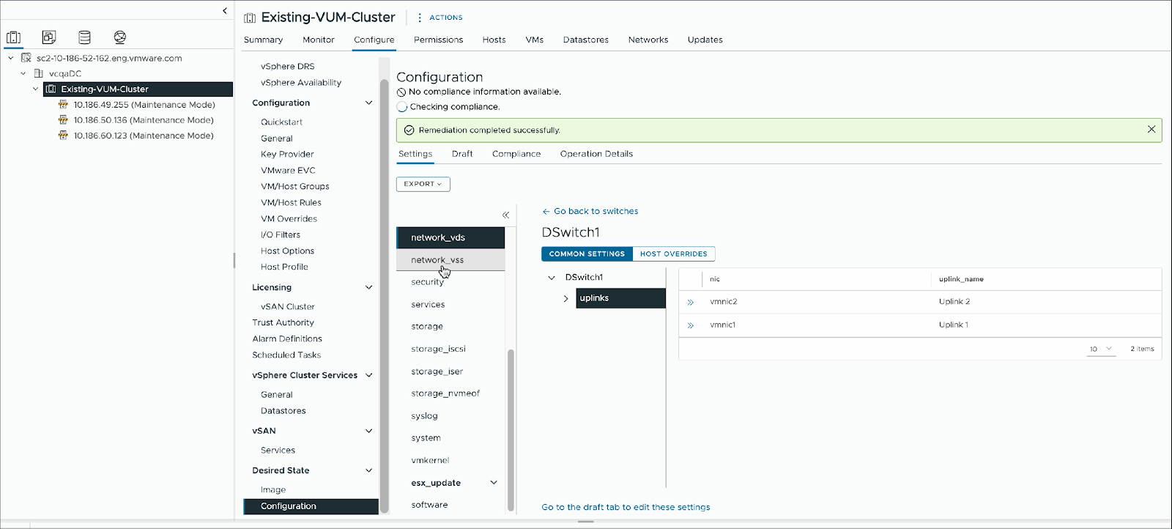
Task: Open the Trust Authority settings
Action: 283,322
